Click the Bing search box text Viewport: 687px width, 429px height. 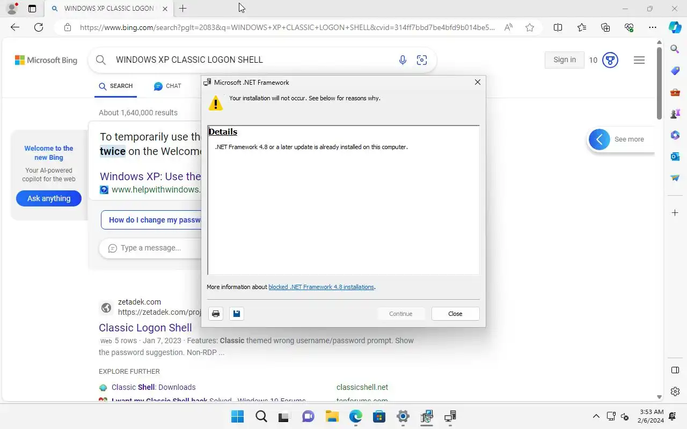(189, 60)
